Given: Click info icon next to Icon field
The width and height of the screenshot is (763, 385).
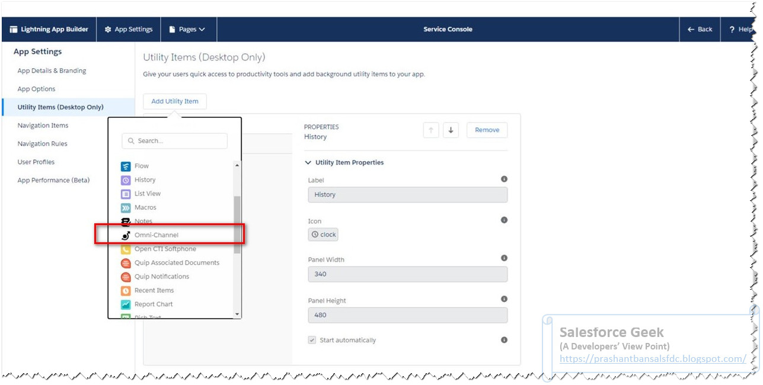Looking at the screenshot, I should [x=504, y=220].
